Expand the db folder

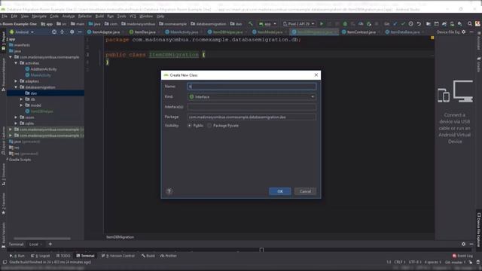[21, 99]
